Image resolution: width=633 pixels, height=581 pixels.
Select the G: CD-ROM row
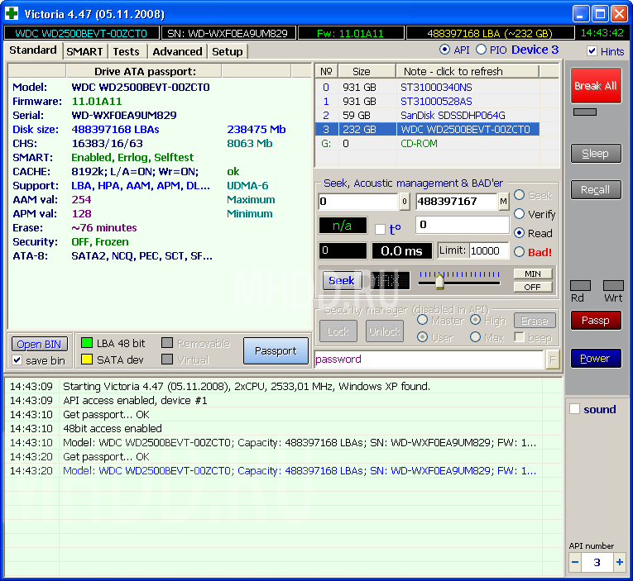point(427,144)
